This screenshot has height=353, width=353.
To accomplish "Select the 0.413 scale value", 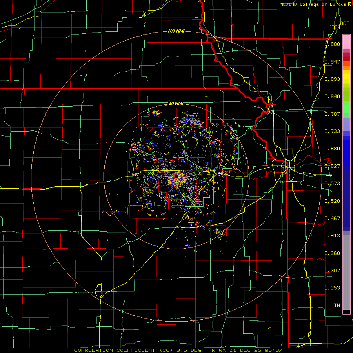I will coord(332,236).
